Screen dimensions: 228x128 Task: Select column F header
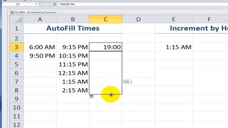tap(209, 19)
